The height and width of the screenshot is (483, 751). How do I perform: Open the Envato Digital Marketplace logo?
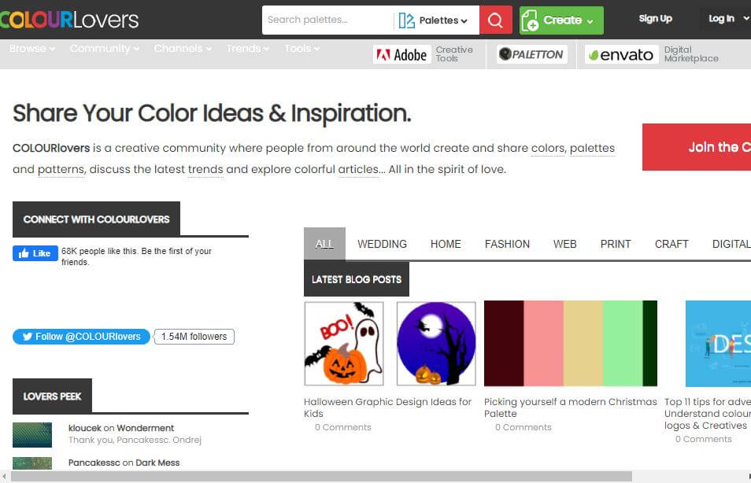pyautogui.click(x=622, y=54)
